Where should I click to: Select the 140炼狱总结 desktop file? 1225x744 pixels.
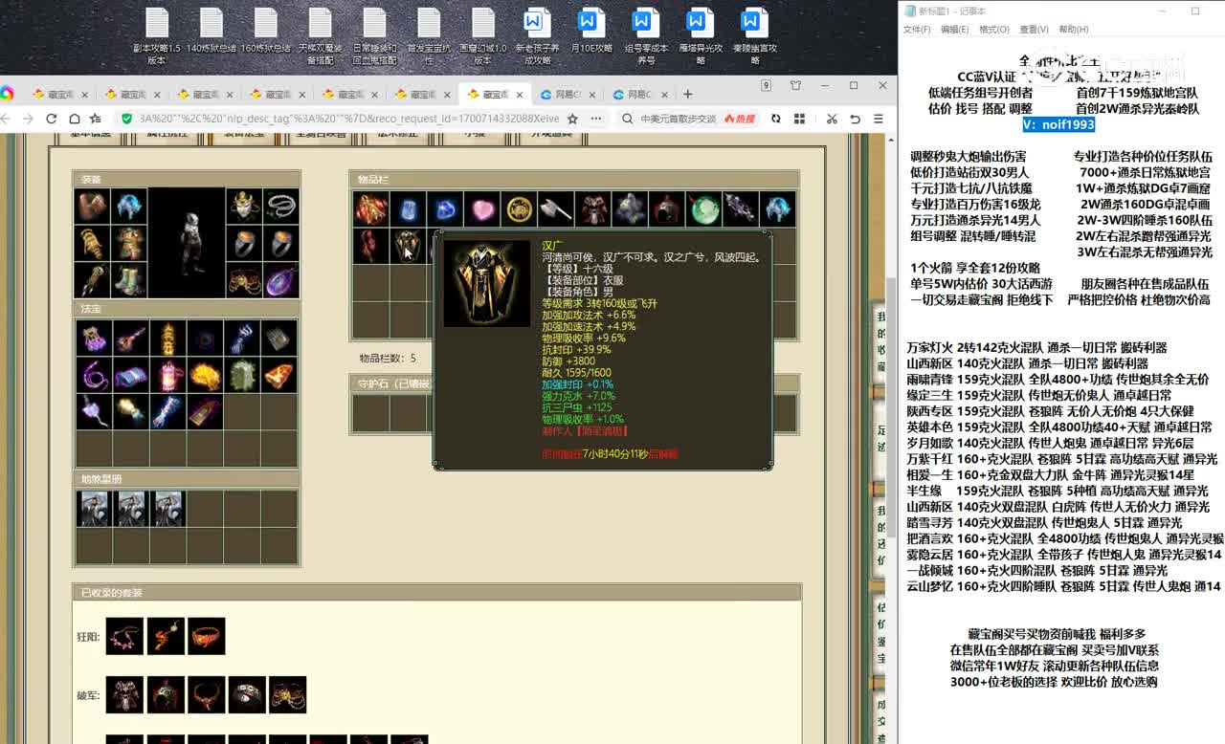pyautogui.click(x=212, y=31)
